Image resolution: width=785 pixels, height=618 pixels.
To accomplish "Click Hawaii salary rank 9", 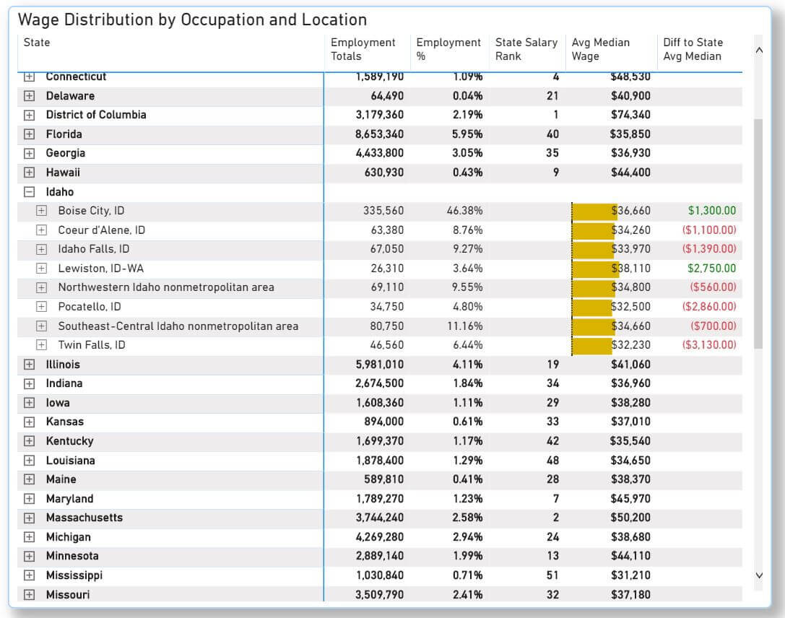I will tap(555, 173).
